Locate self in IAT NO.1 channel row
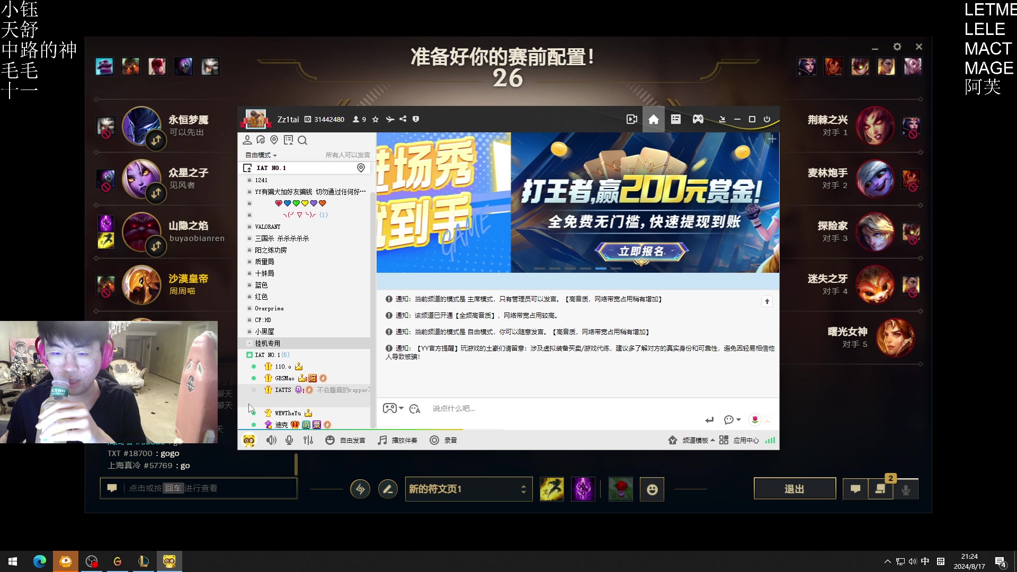 pyautogui.click(x=361, y=168)
